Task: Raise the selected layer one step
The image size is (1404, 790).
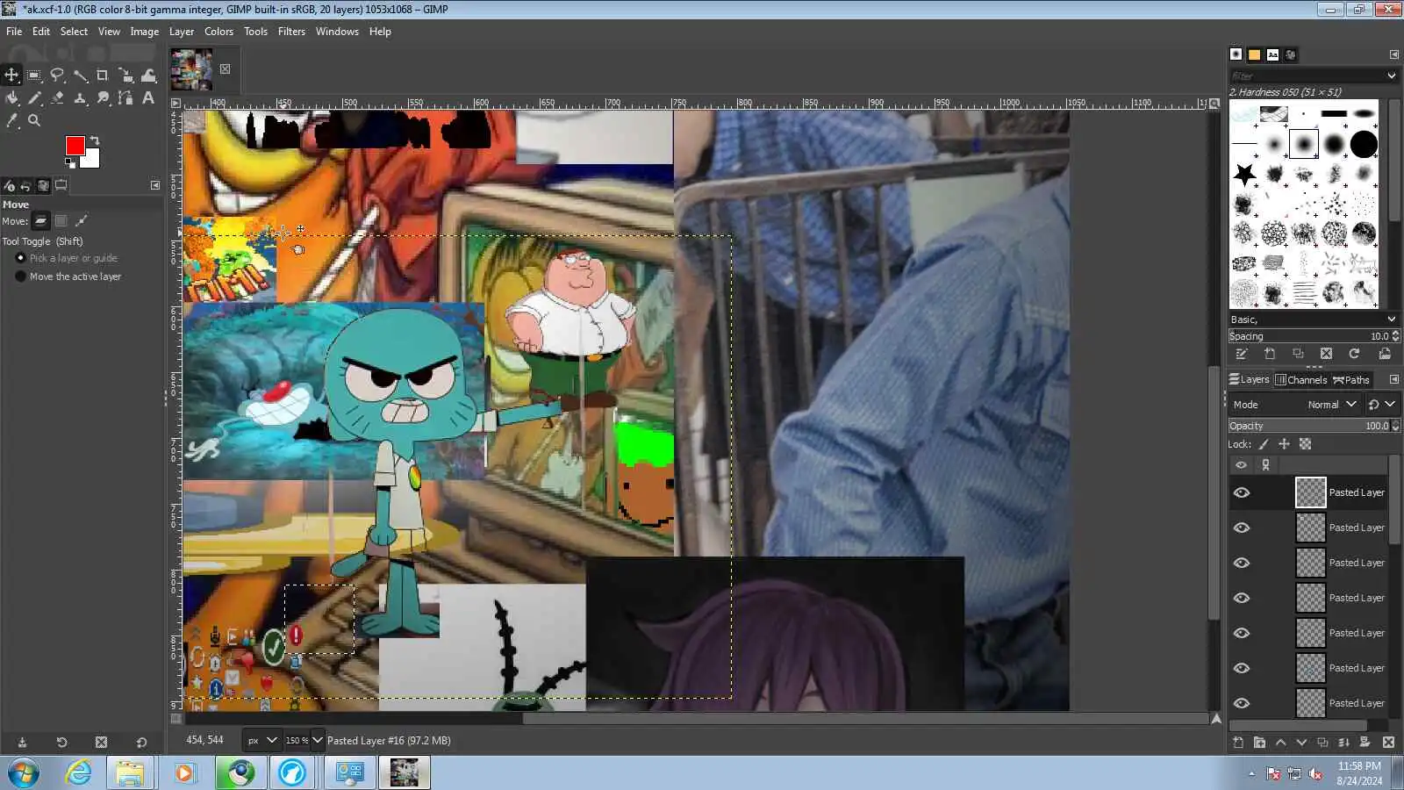Action: 1280,743
